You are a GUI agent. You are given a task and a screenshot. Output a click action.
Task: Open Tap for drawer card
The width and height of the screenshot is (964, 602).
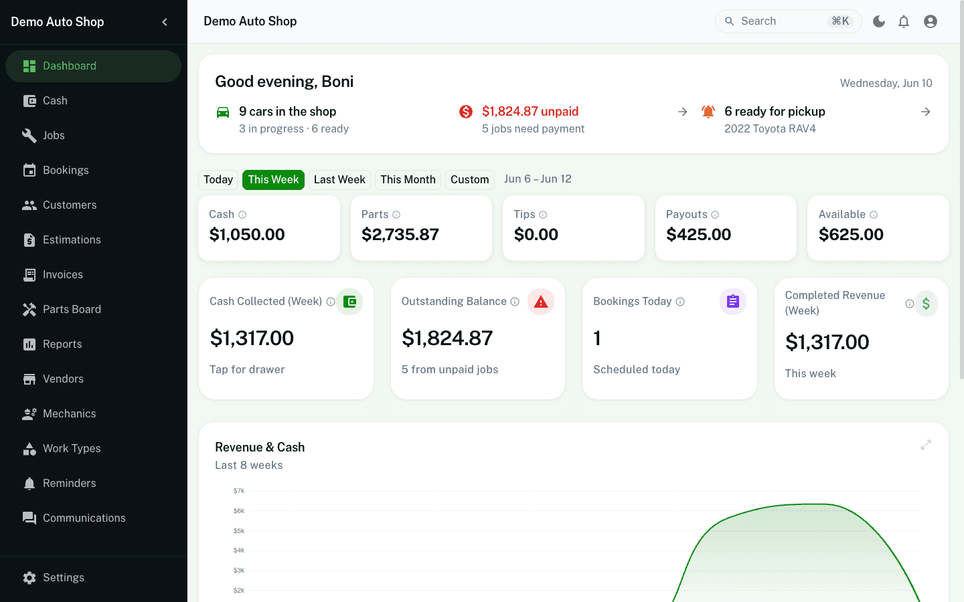click(x=286, y=338)
